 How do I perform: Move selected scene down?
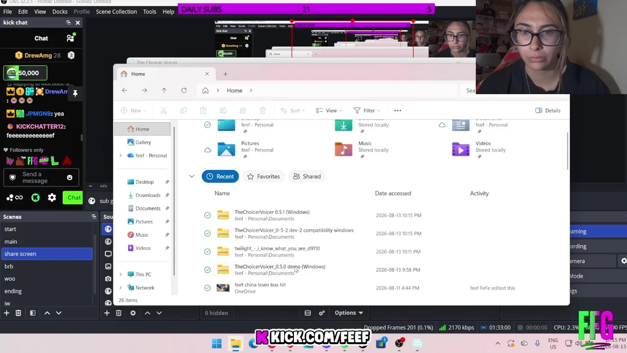pos(59,313)
